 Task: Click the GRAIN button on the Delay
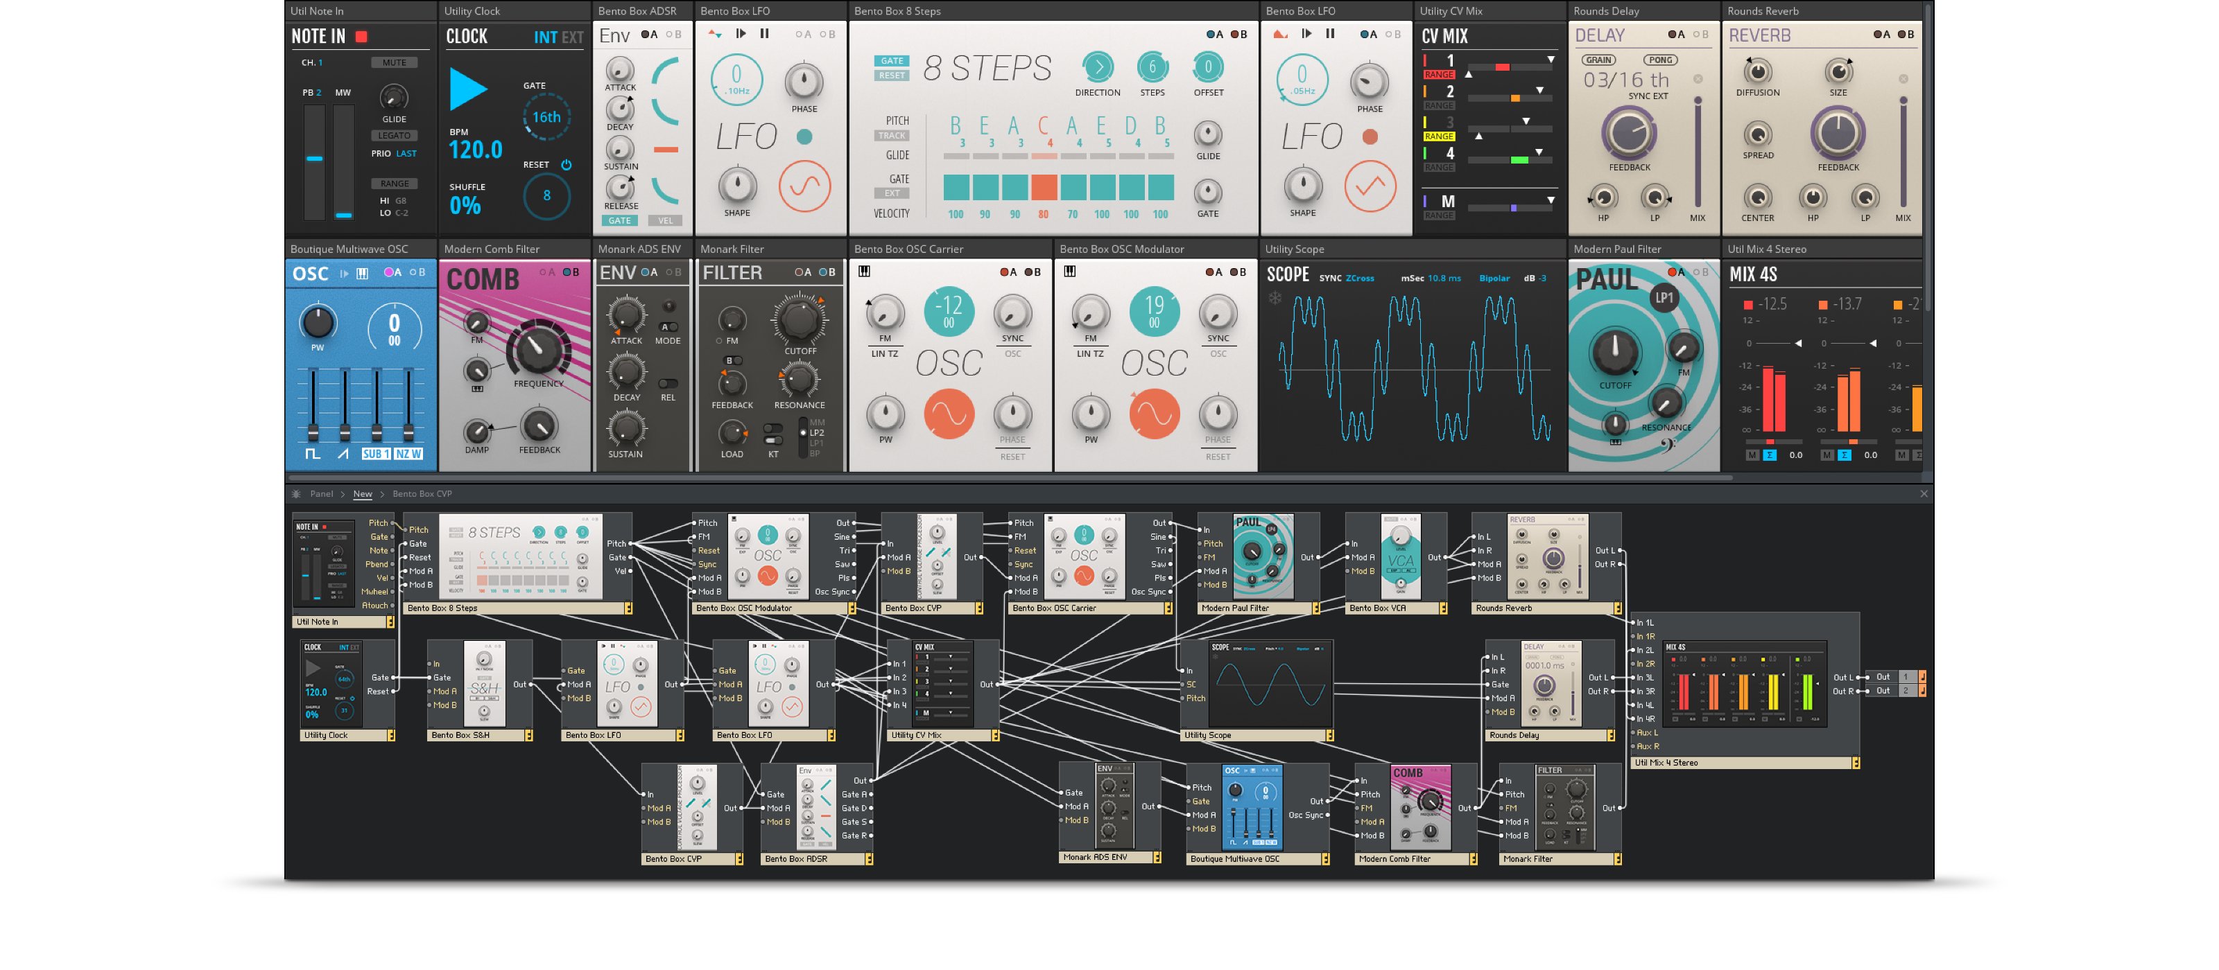click(1598, 60)
